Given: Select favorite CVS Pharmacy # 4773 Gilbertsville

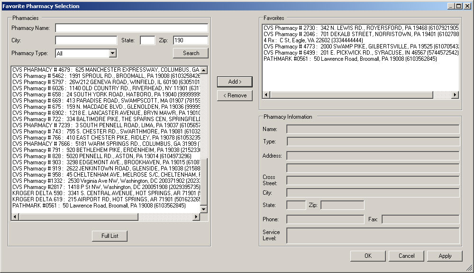Looking at the screenshot, I should click(361, 47).
